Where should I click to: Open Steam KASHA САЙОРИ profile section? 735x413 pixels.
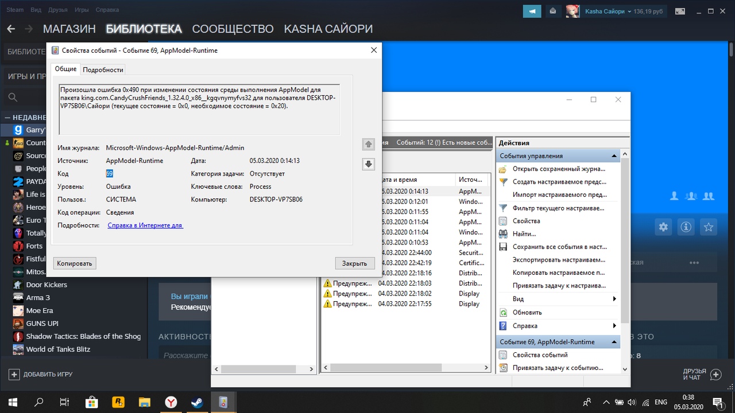coord(328,29)
